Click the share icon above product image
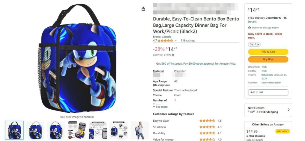 [x=143, y=9]
